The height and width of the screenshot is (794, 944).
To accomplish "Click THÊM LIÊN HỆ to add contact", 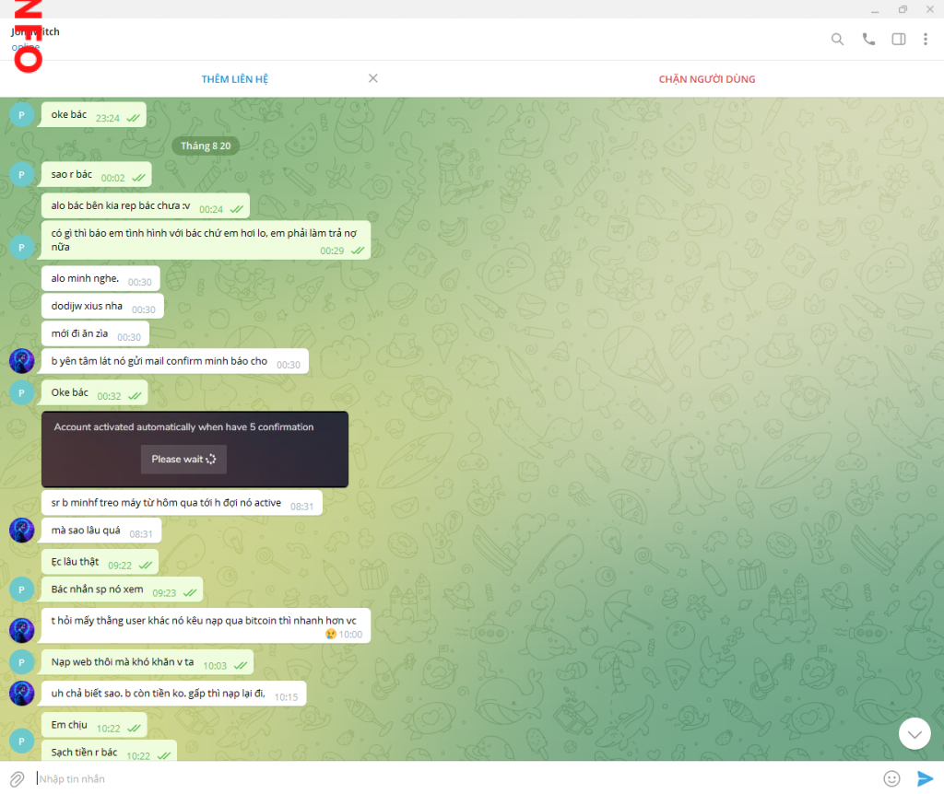I will [234, 79].
